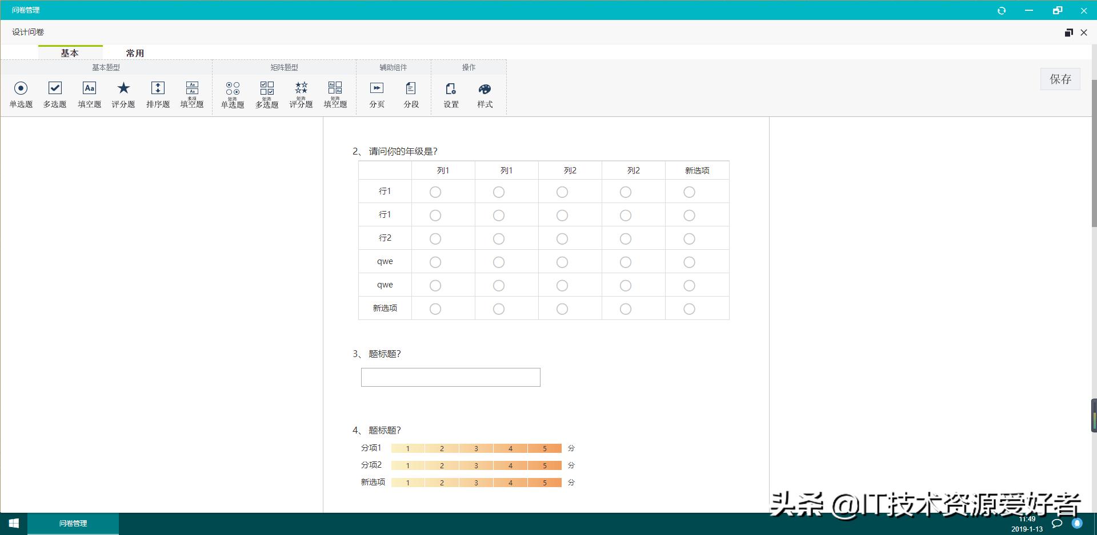Click the text input under question 3
This screenshot has height=535, width=1097.
(x=450, y=377)
